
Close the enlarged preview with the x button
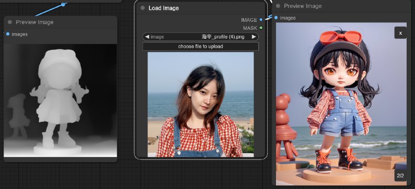(x=400, y=33)
